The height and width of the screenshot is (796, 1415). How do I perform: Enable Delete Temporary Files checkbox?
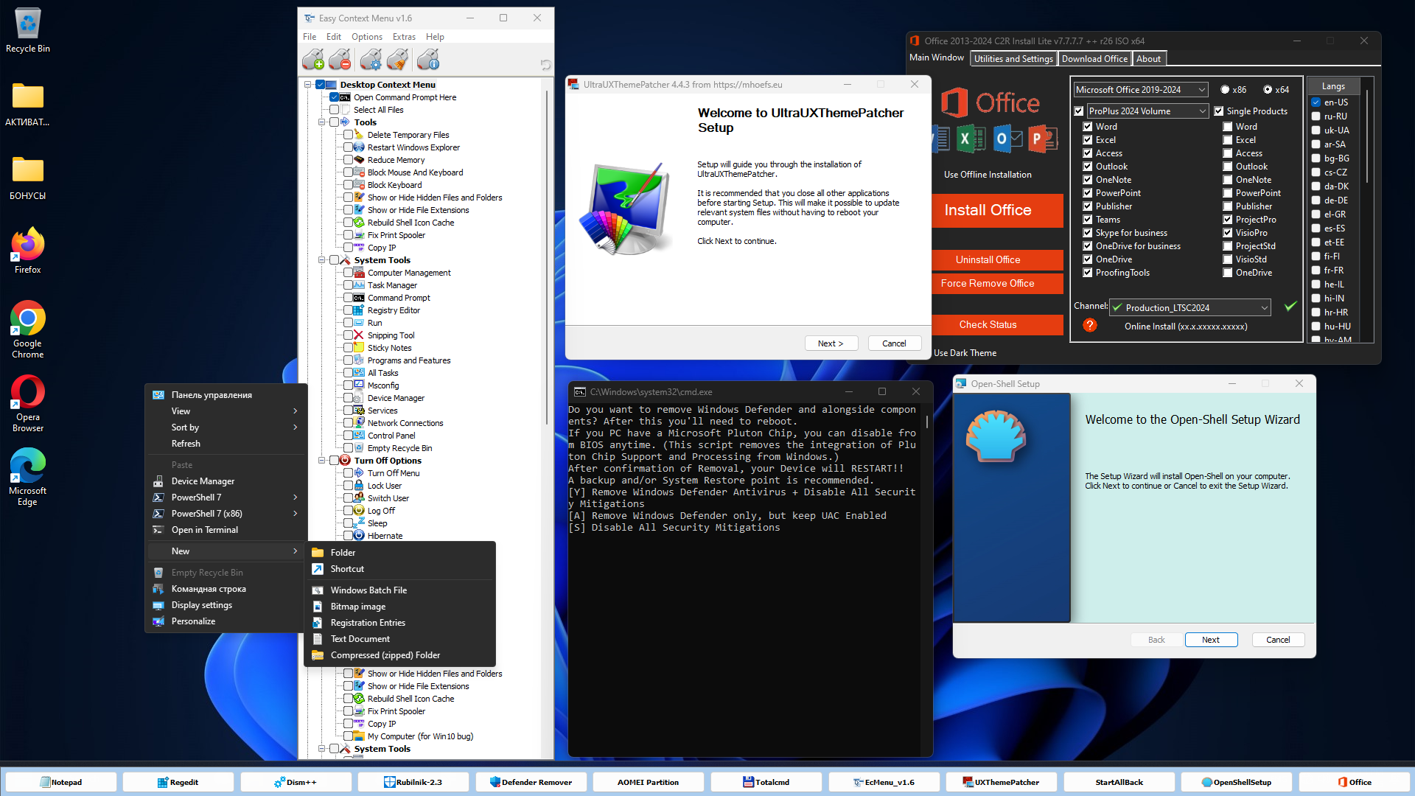(348, 135)
